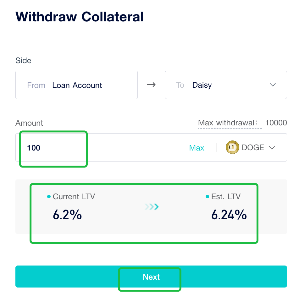The width and height of the screenshot is (305, 296).
Task: Click the bullet dot beside Current LTV
Action: pyautogui.click(x=48, y=196)
